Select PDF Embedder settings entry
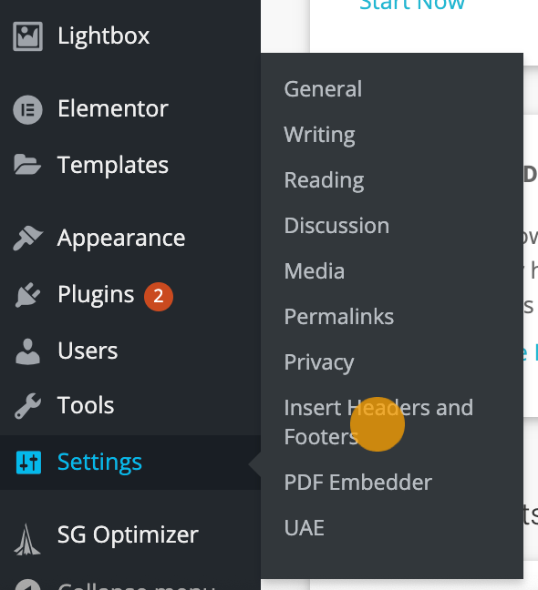The image size is (538, 590). pos(358,483)
